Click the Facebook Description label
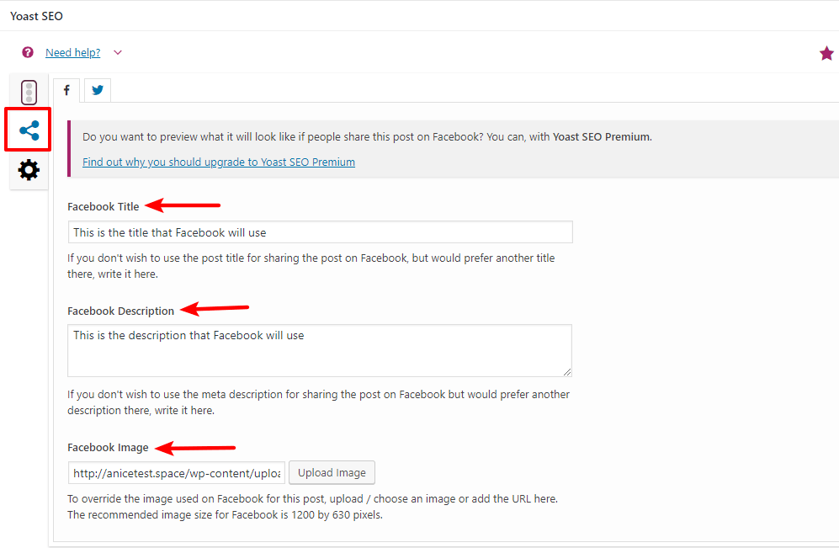The image size is (839, 548). pos(121,311)
